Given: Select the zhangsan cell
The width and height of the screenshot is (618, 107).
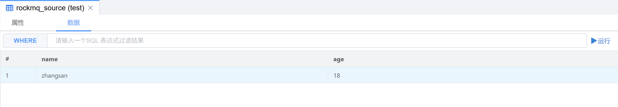Looking at the screenshot, I should coord(54,75).
